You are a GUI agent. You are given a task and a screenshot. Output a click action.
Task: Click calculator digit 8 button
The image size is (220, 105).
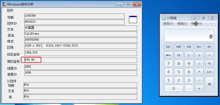tap(179, 63)
